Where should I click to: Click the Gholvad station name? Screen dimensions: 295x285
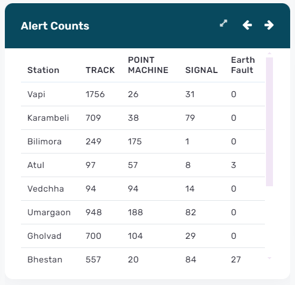pos(44,236)
